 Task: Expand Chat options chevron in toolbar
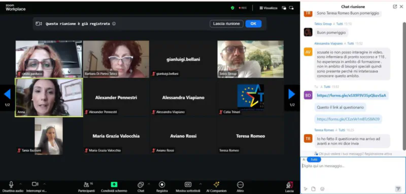(x=149, y=184)
